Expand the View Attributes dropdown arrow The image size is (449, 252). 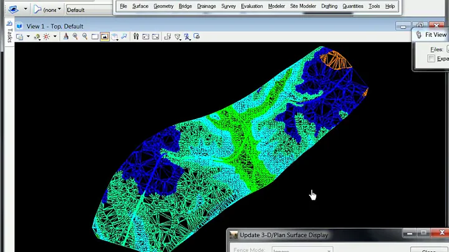point(28,36)
